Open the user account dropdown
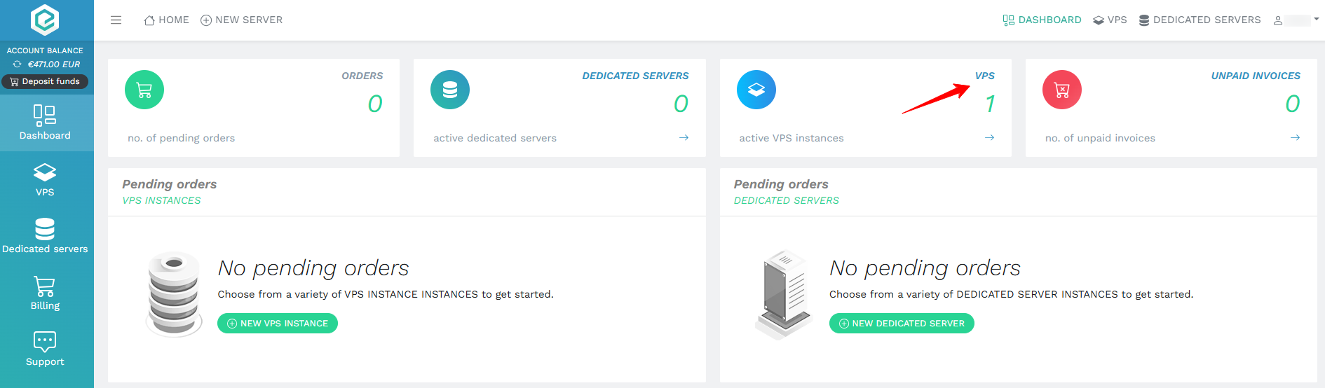 point(1297,20)
